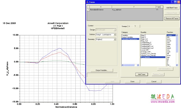Image resolution: width=181 pixels, height=110 pixels.
Task: Choose the dB function in Function list
Action: click(168, 54)
